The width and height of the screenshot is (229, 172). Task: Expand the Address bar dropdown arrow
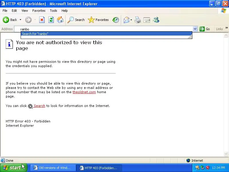[195, 29]
